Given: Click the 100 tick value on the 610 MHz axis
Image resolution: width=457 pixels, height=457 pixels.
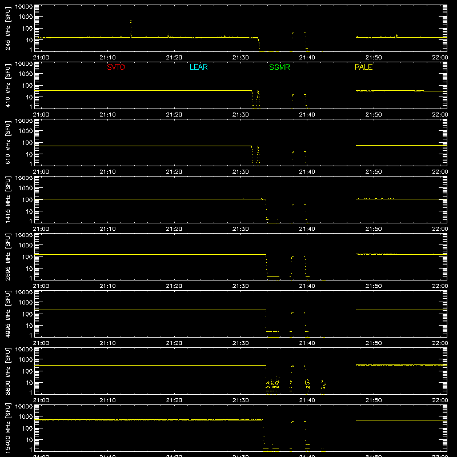Looking at the screenshot, I should pos(27,143).
